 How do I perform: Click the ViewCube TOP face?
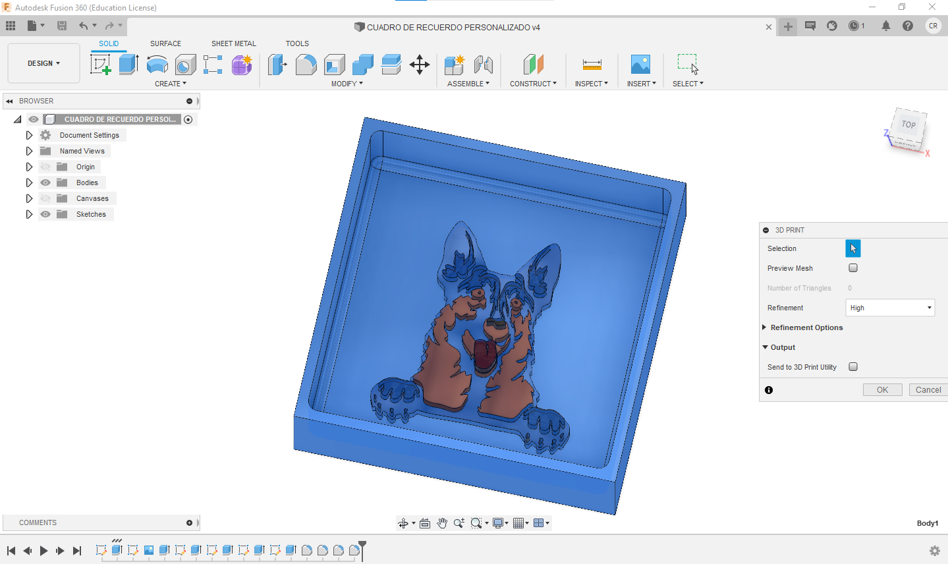[908, 125]
